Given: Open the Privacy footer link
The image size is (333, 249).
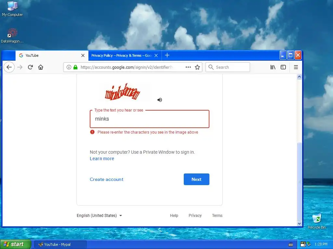Looking at the screenshot, I should tap(195, 216).
